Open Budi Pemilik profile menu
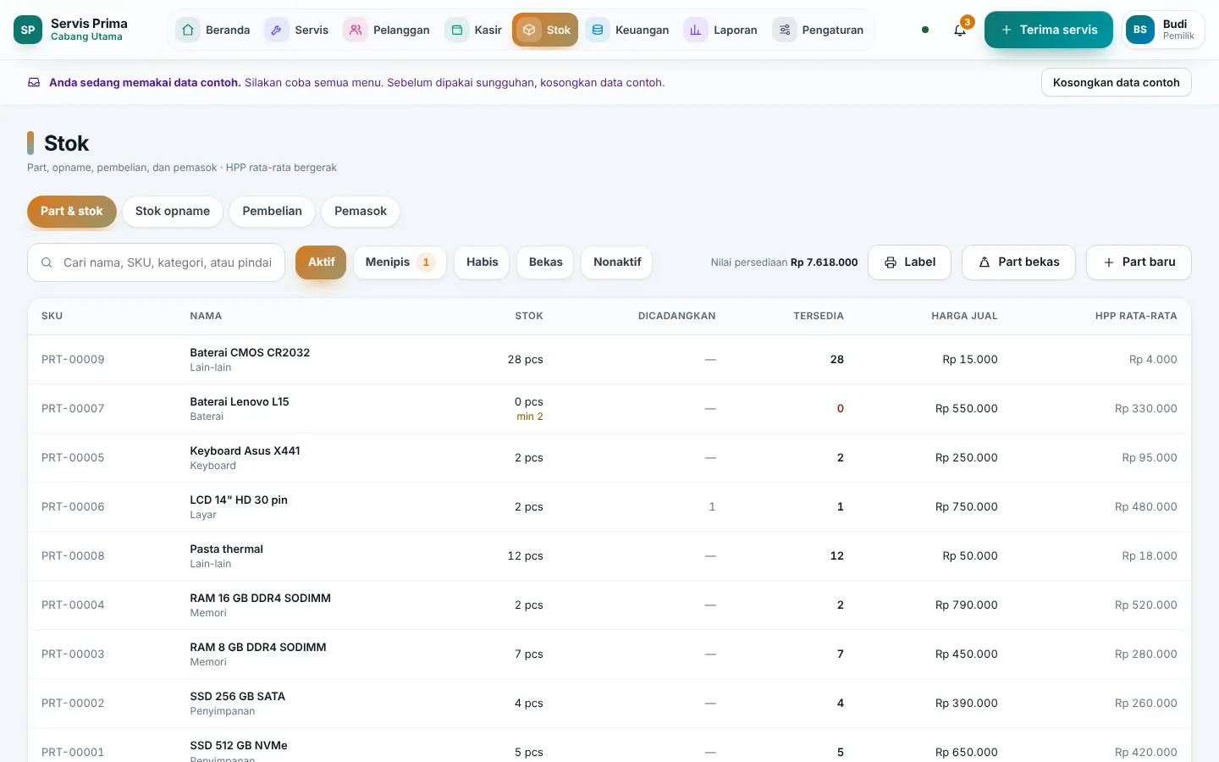The width and height of the screenshot is (1219, 762). pyautogui.click(x=1163, y=30)
